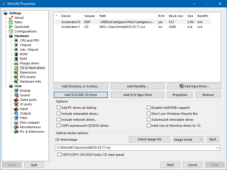Screen dimensions: 227x170
Task: Open the Miscellaneous settings page
Action: (30, 127)
